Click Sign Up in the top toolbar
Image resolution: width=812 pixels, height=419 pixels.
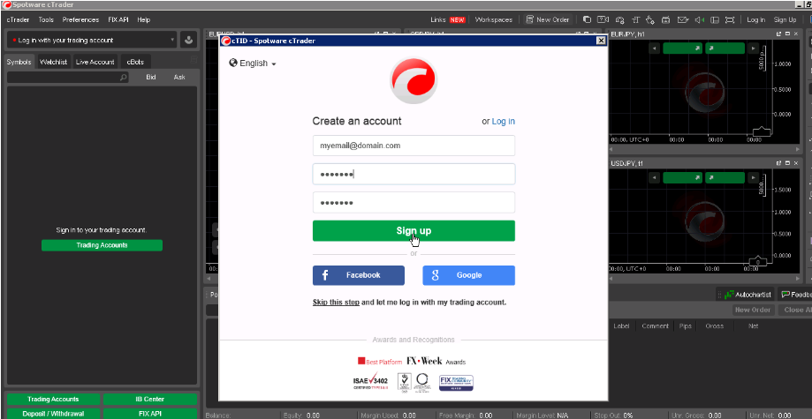click(x=785, y=19)
